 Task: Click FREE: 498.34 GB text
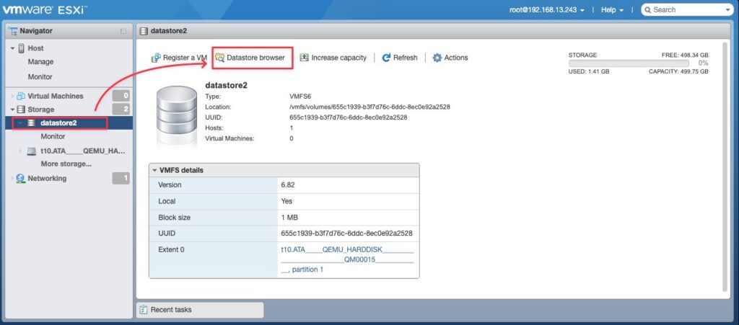[685, 55]
